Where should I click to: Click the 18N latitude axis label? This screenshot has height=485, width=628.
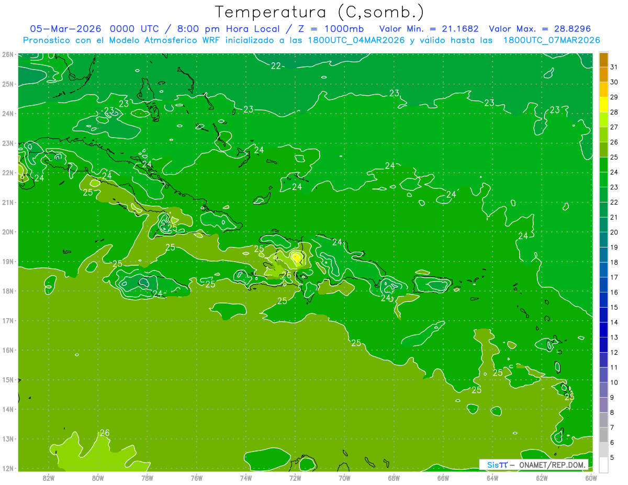pyautogui.click(x=7, y=291)
